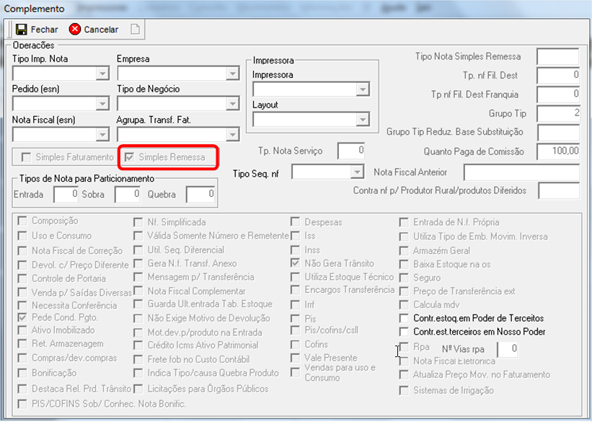592x422 pixels.
Task: Expand the Layout dropdown
Action: (x=363, y=120)
